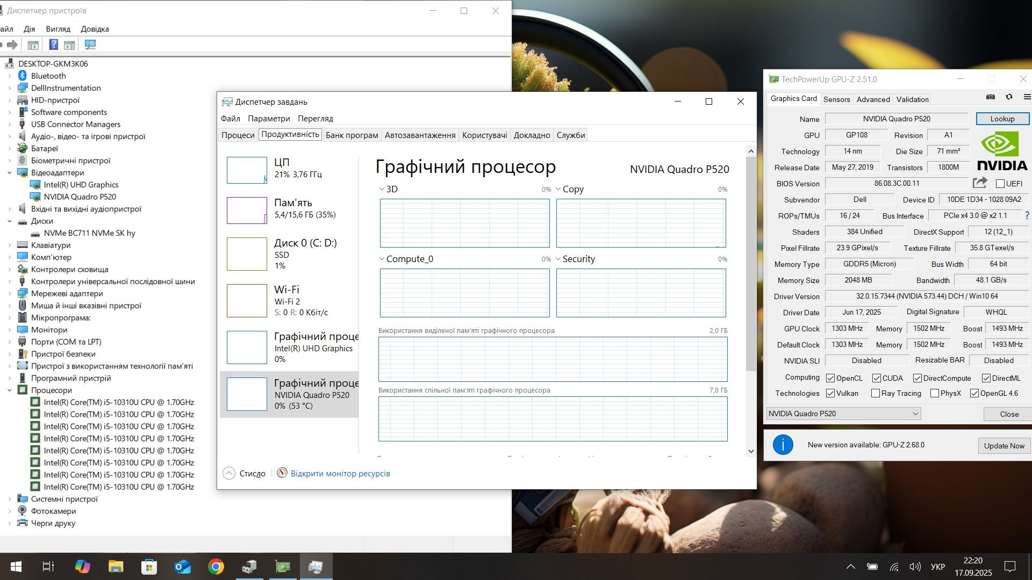
Task: Toggle the DirectCompute checkbox
Action: click(918, 378)
